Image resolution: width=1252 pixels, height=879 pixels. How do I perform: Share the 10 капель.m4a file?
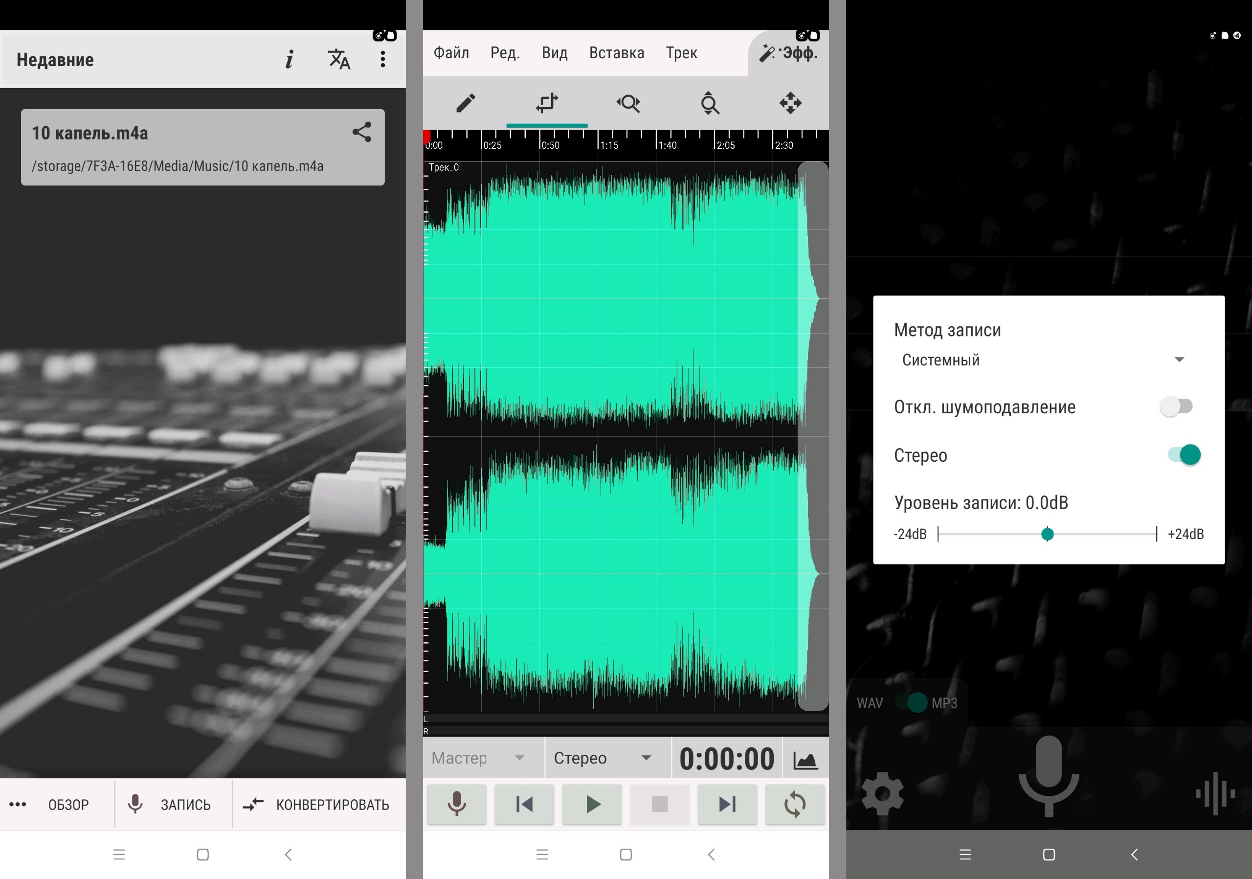click(361, 132)
